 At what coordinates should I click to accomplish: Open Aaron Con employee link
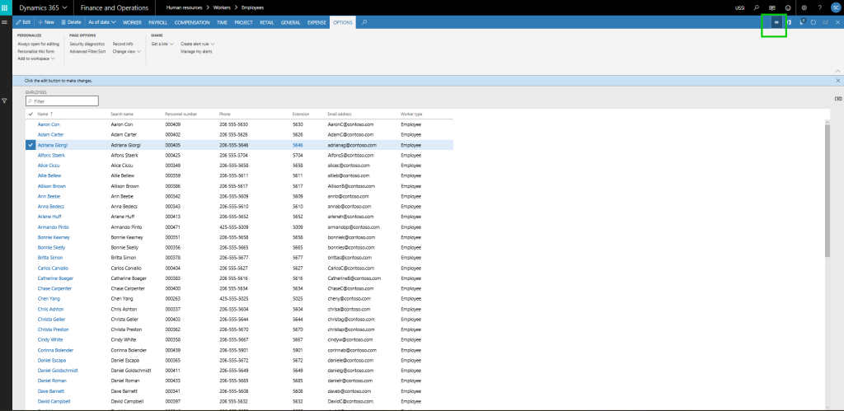point(49,124)
